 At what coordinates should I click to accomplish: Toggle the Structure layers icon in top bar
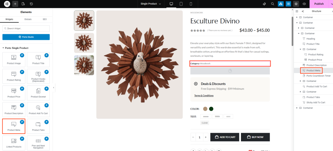pyautogui.click(x=296, y=4)
